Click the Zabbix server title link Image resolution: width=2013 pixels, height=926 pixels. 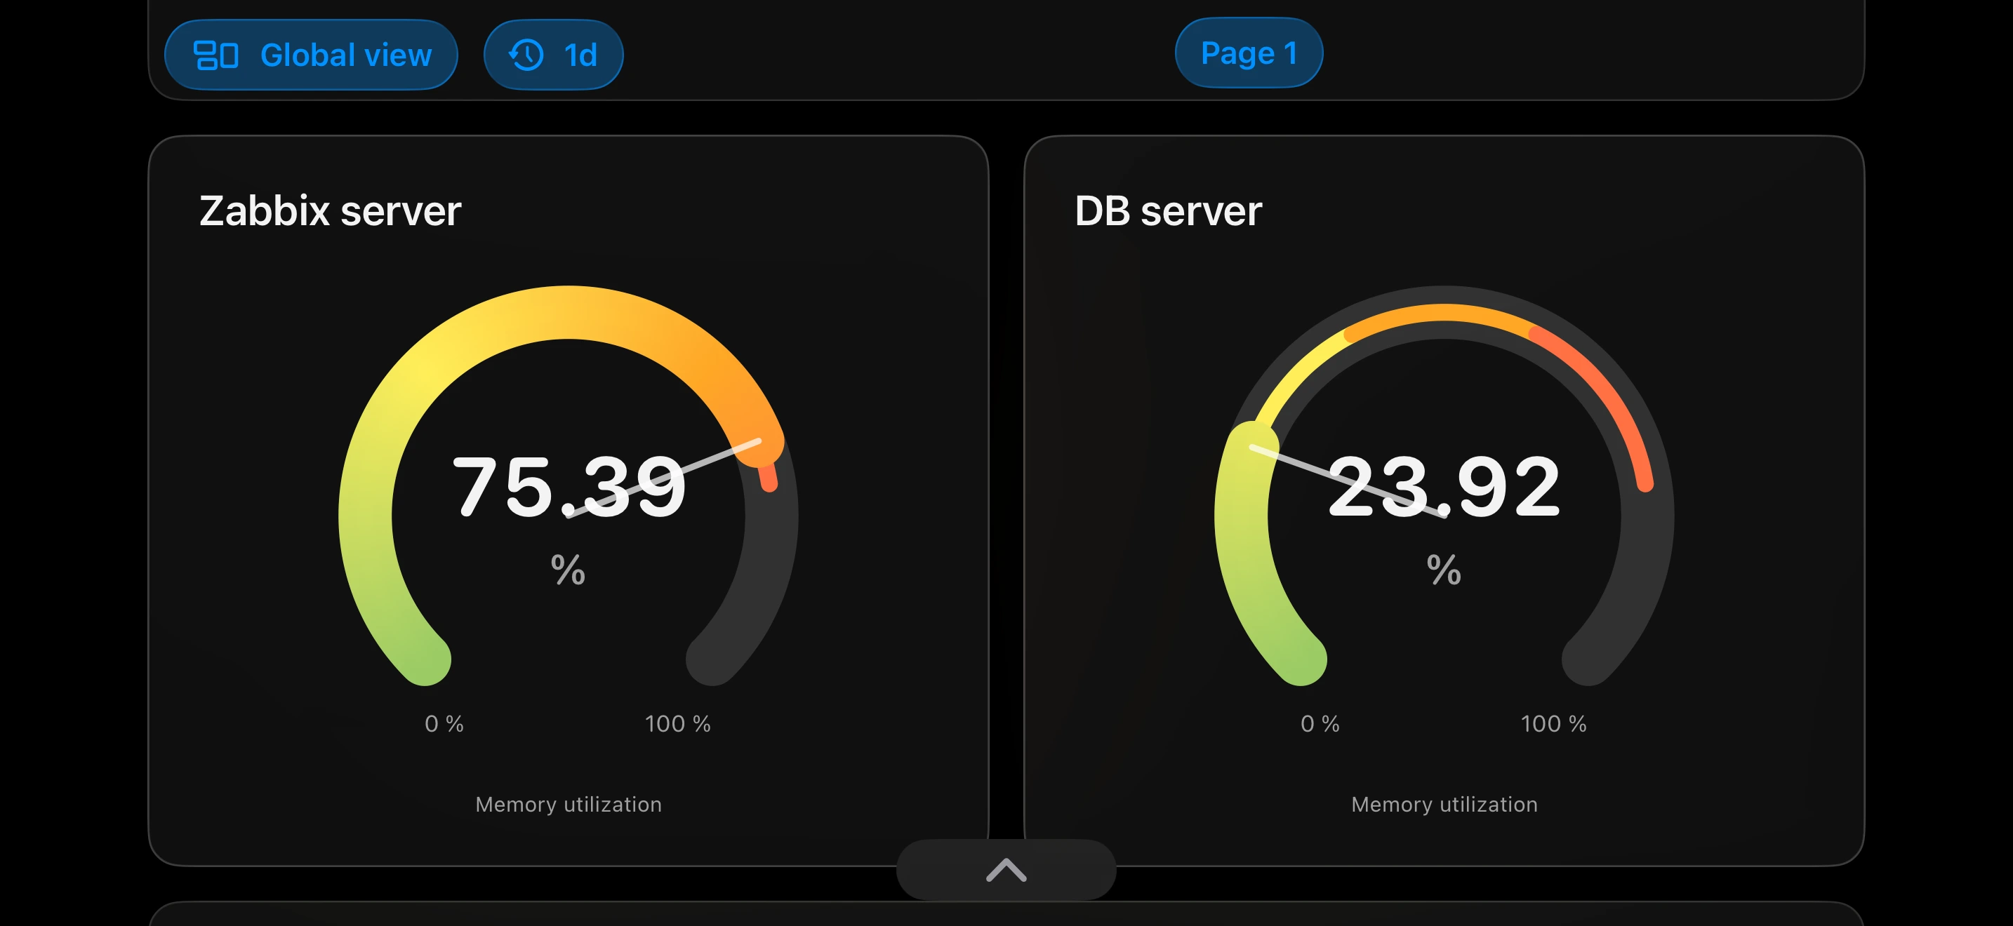[331, 209]
